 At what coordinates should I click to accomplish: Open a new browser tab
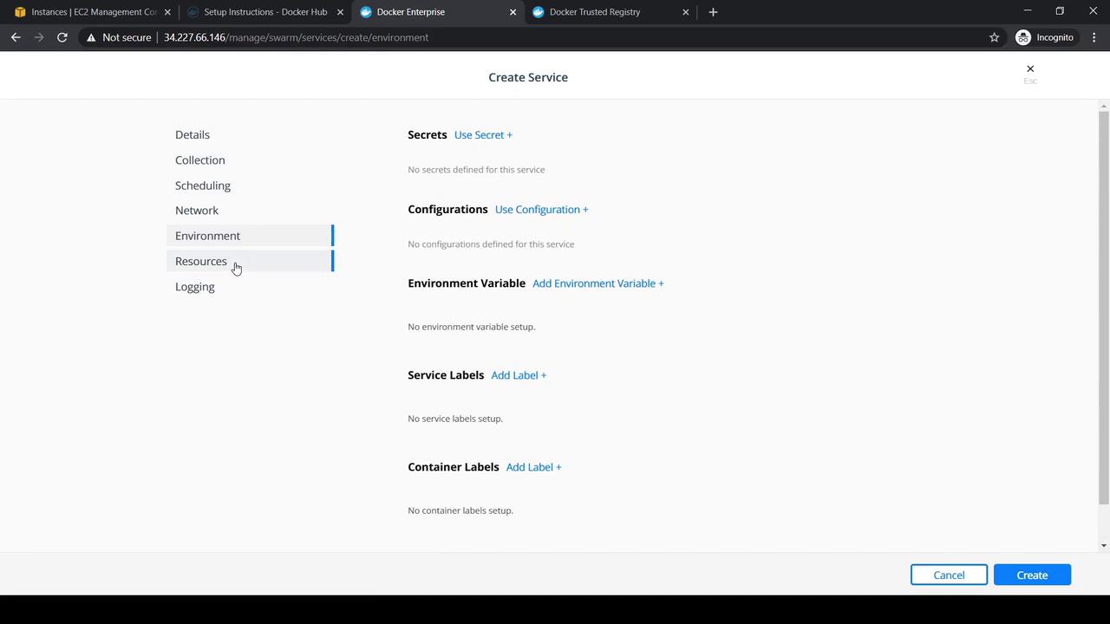(x=713, y=12)
